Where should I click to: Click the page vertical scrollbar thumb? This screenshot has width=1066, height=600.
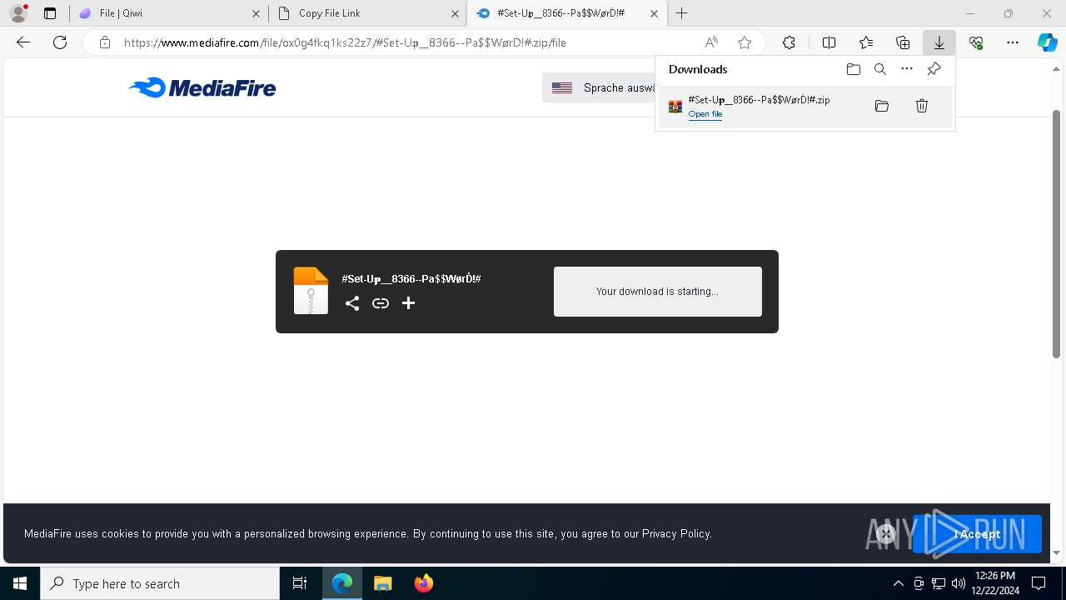[x=1056, y=233]
